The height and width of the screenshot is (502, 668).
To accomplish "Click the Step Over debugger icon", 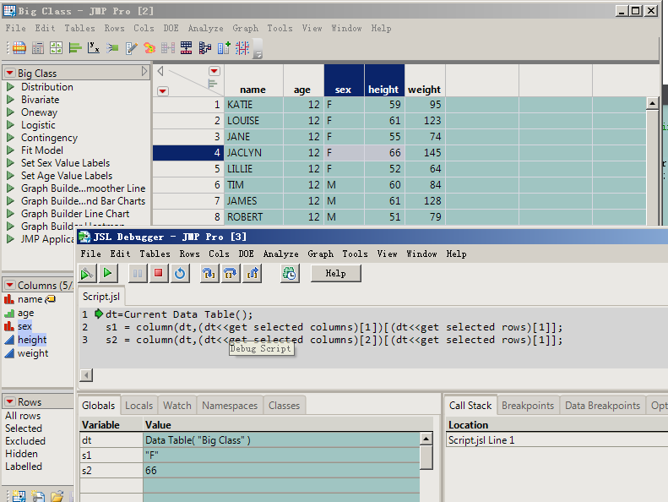I will pyautogui.click(x=231, y=273).
